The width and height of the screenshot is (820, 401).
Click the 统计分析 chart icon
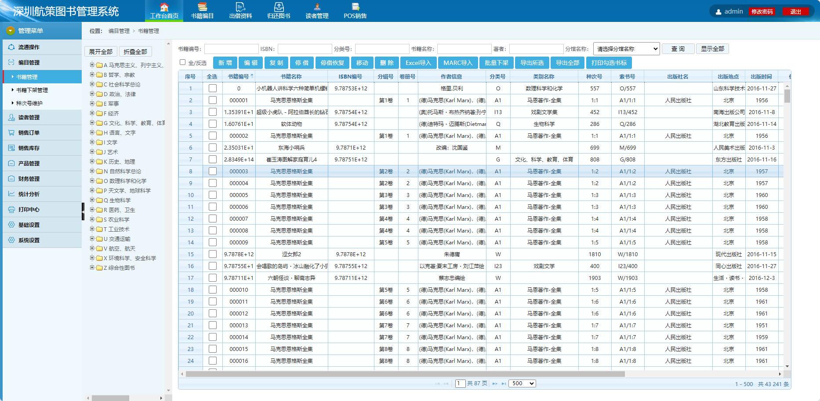pos(11,194)
